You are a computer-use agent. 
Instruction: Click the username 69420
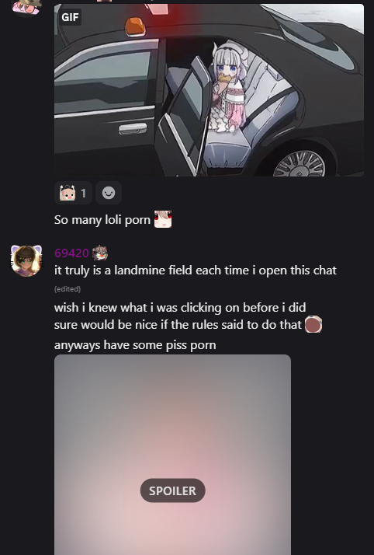[71, 253]
